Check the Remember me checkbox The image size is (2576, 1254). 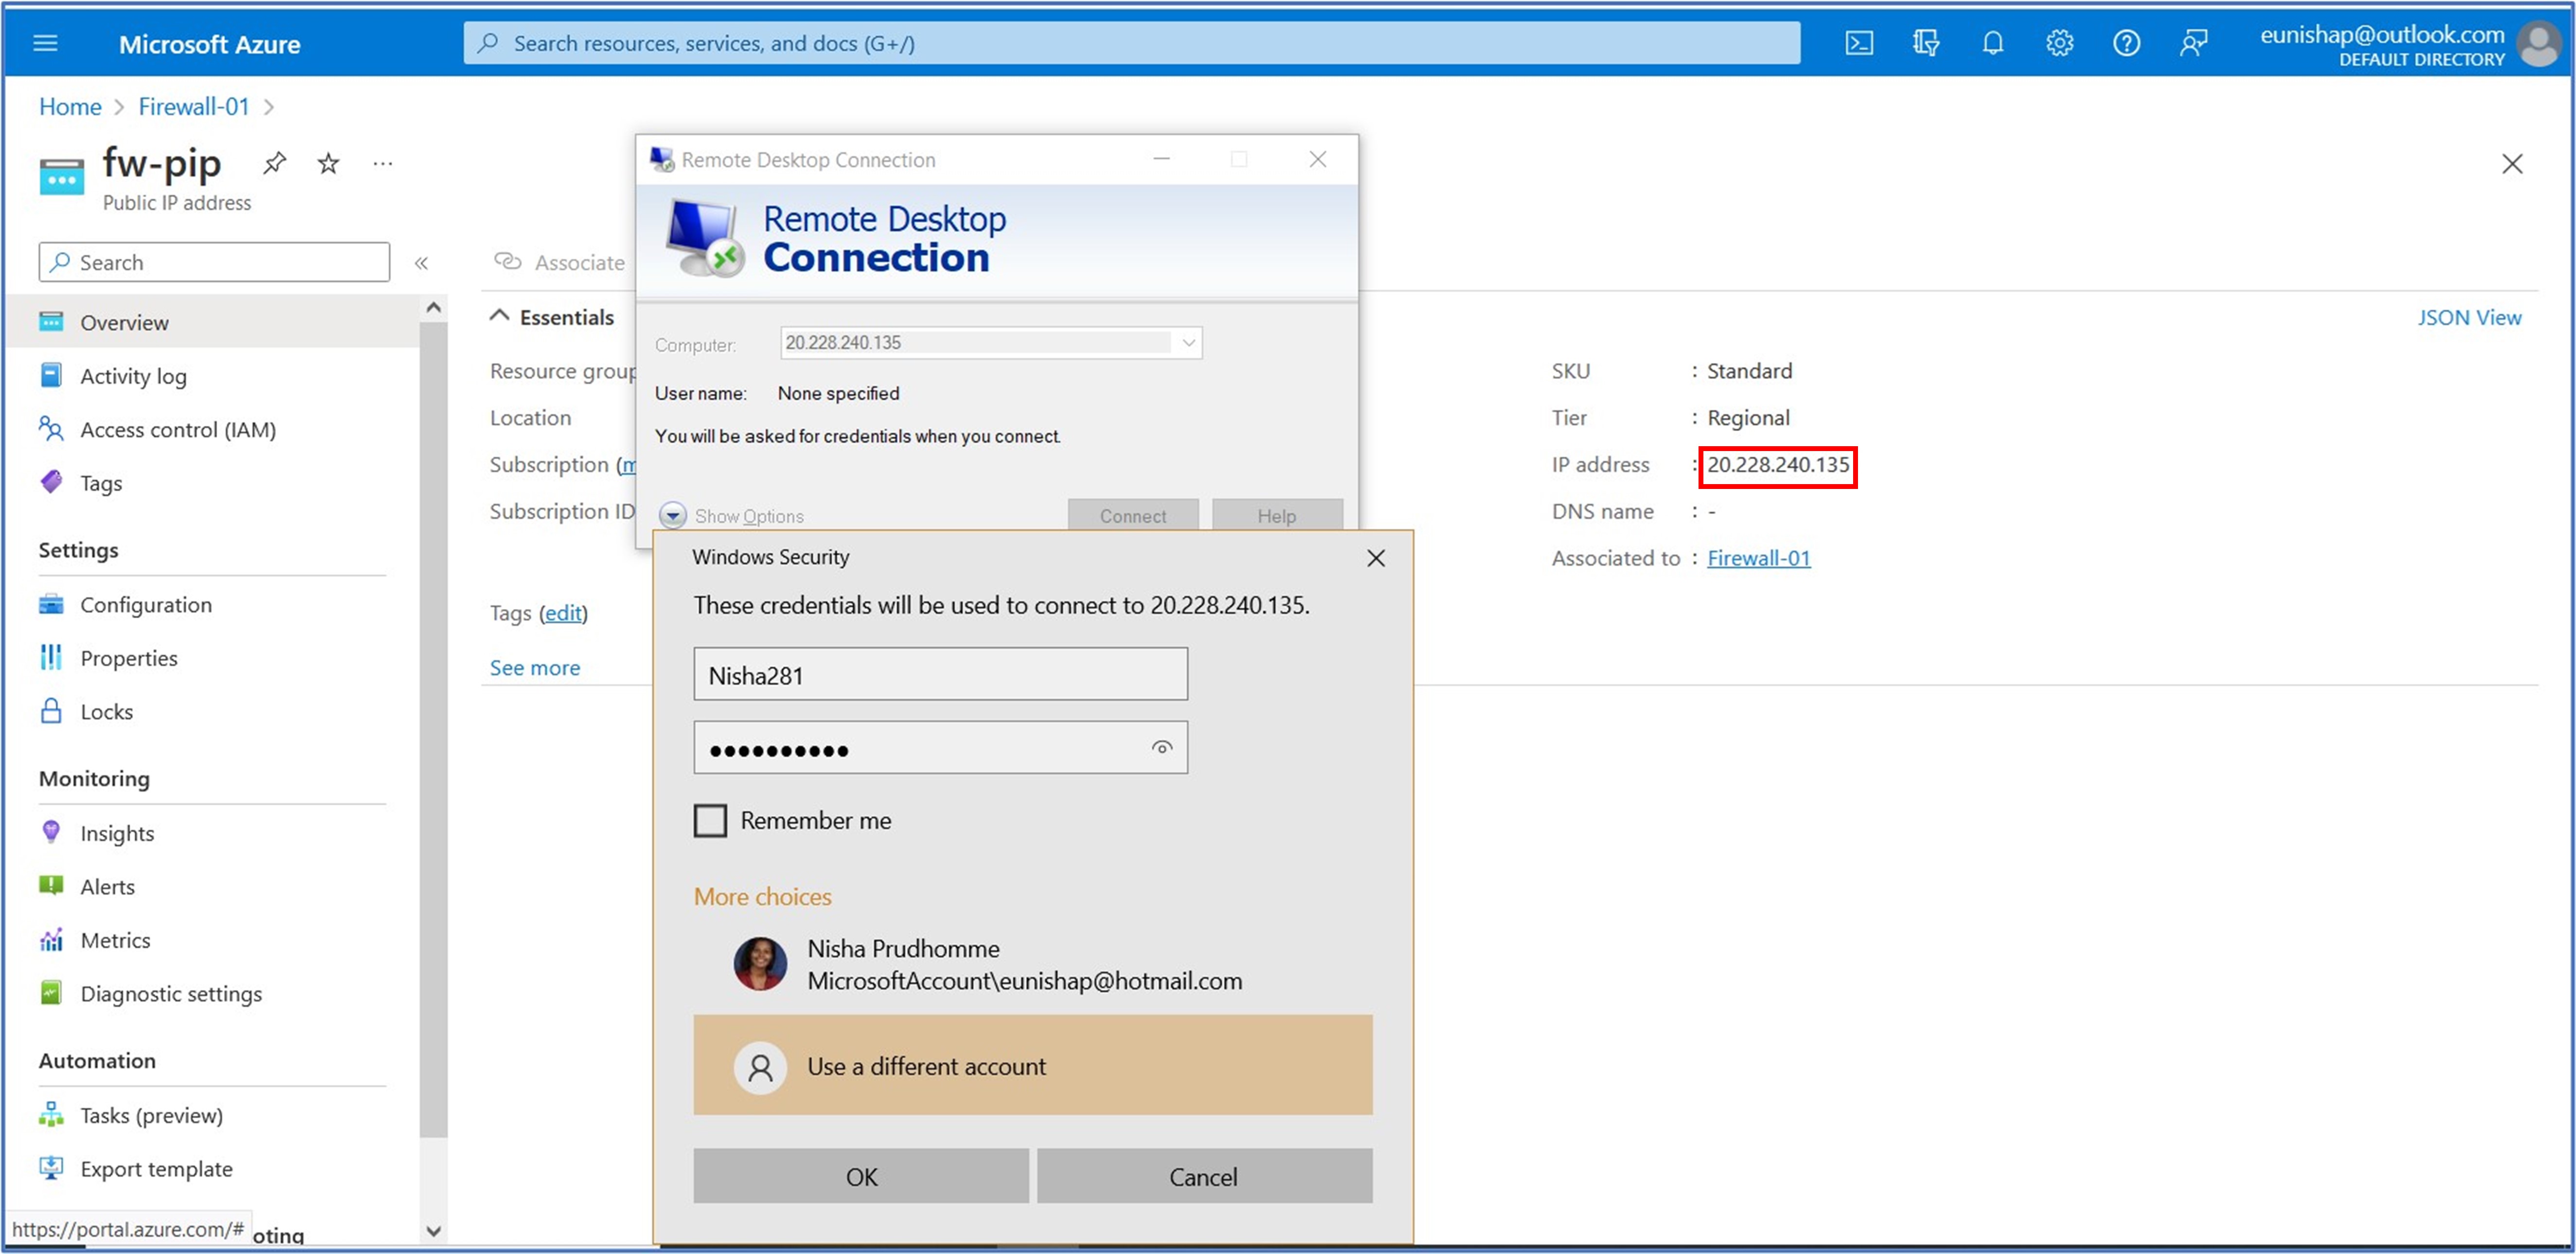710,820
